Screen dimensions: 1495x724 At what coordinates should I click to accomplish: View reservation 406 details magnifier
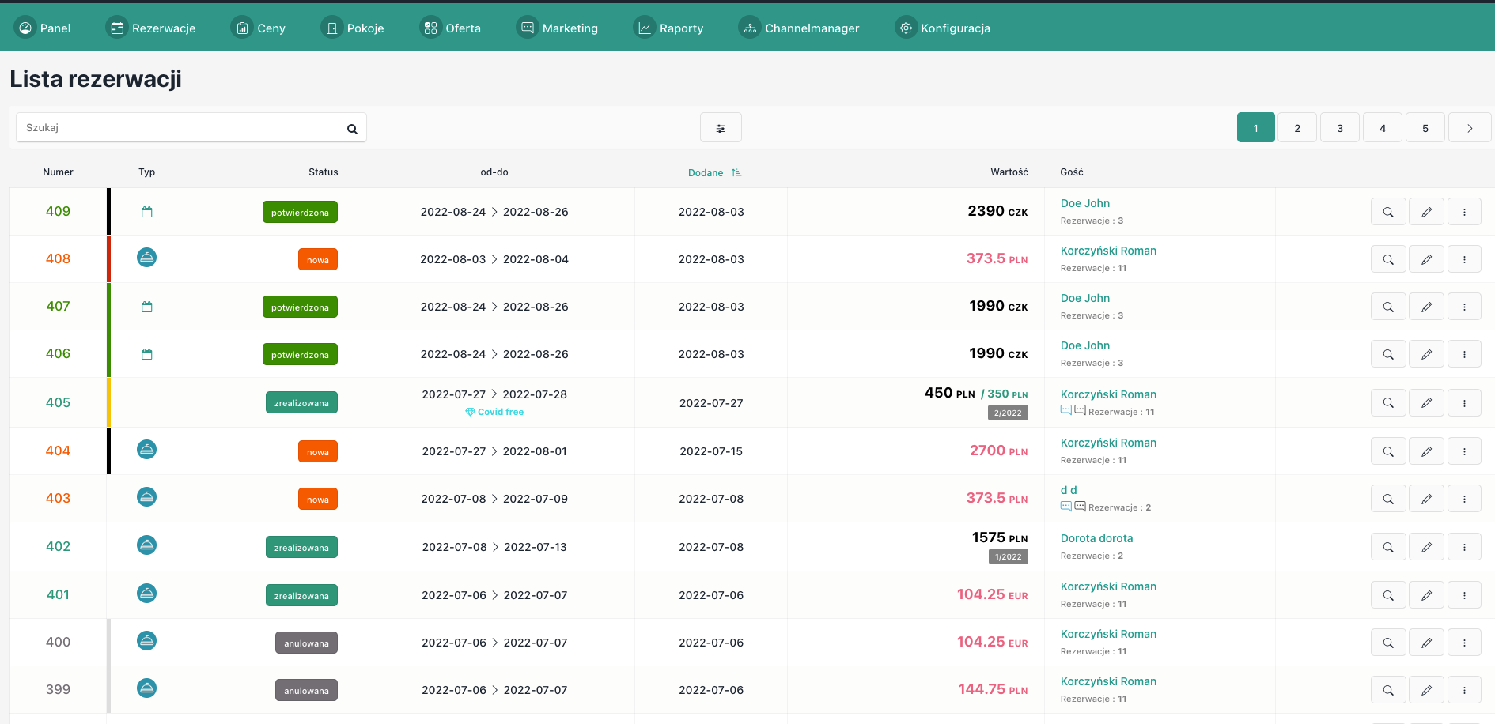click(1388, 354)
